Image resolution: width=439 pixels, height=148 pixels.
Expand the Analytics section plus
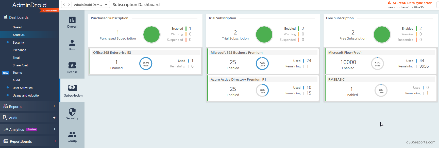point(54,129)
